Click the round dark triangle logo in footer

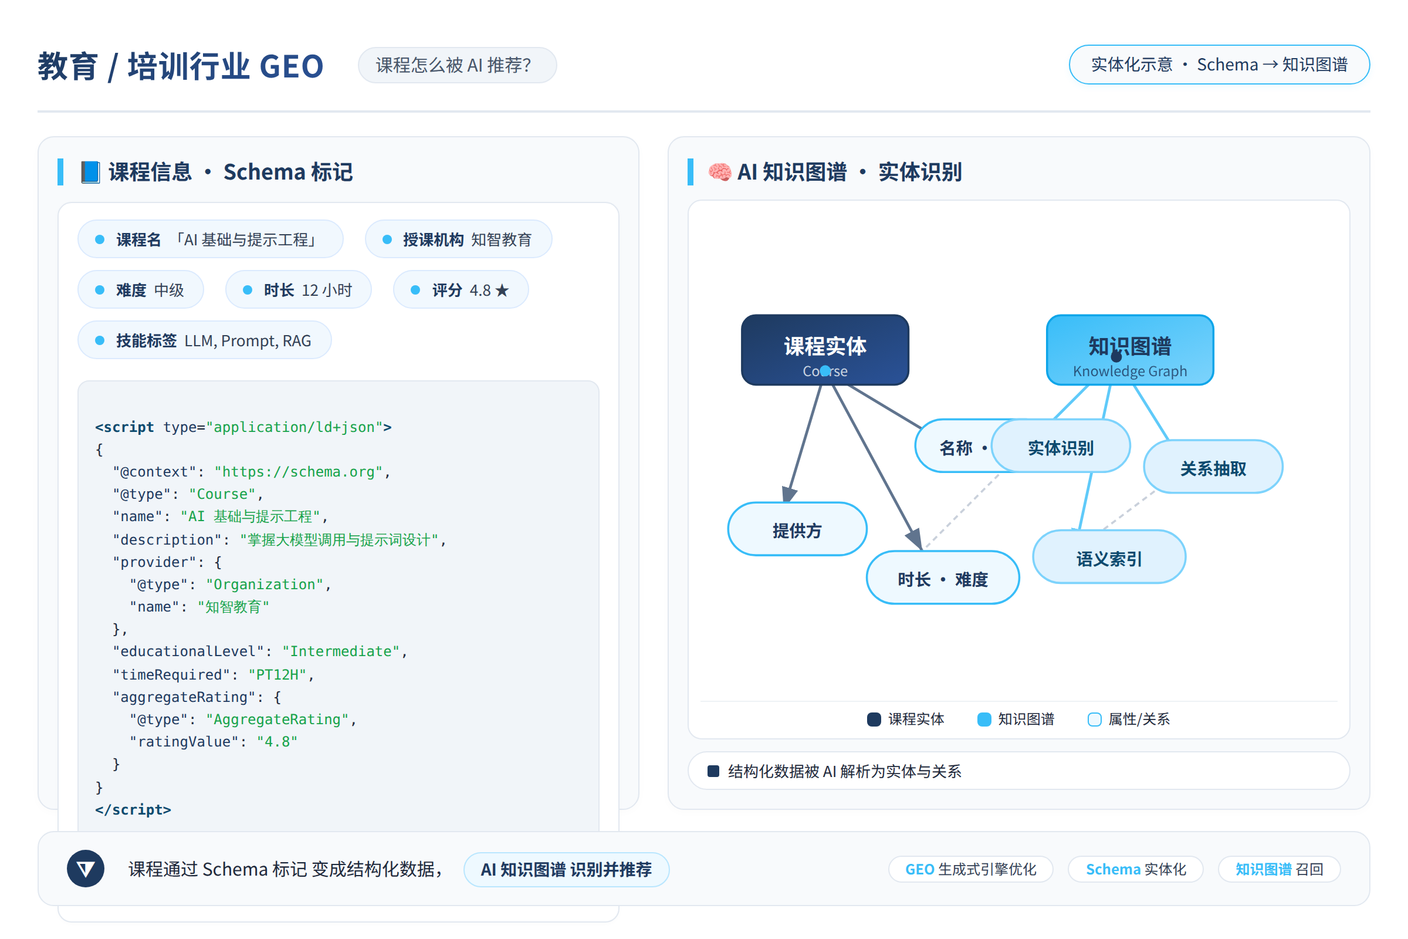pyautogui.click(x=86, y=869)
